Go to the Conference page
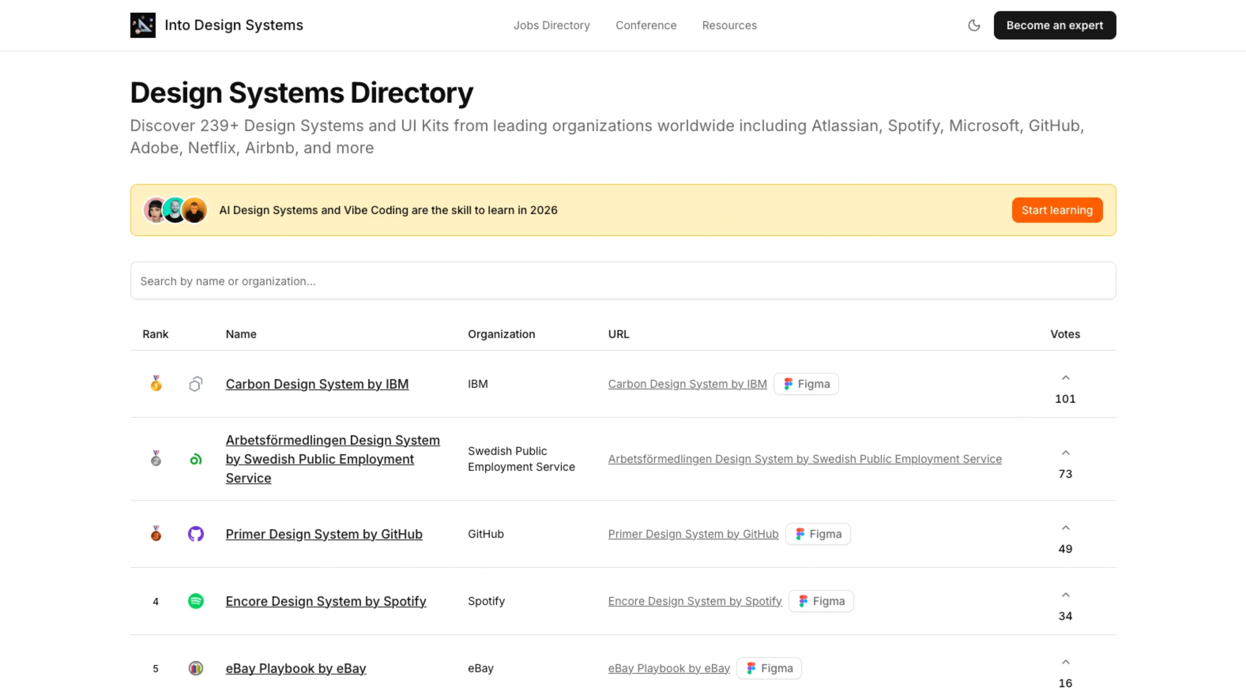The width and height of the screenshot is (1246, 694). click(646, 25)
